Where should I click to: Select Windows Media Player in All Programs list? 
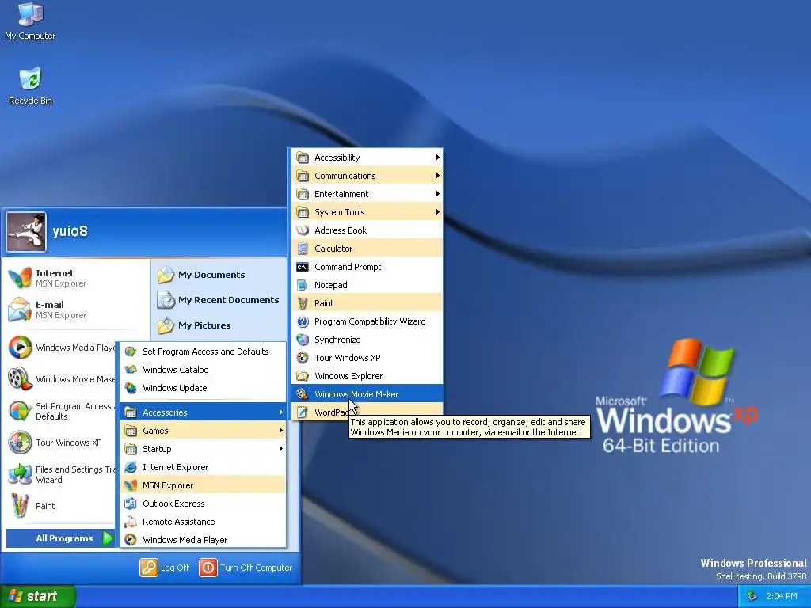[x=203, y=540]
